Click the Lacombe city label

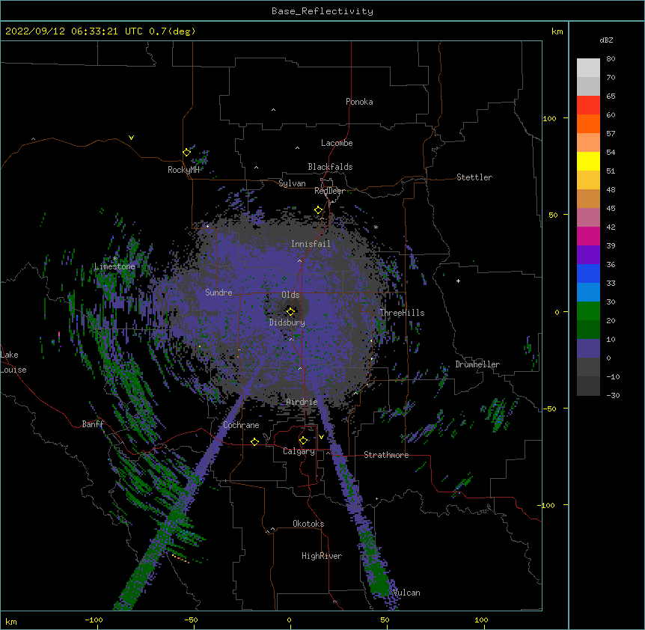tap(337, 143)
